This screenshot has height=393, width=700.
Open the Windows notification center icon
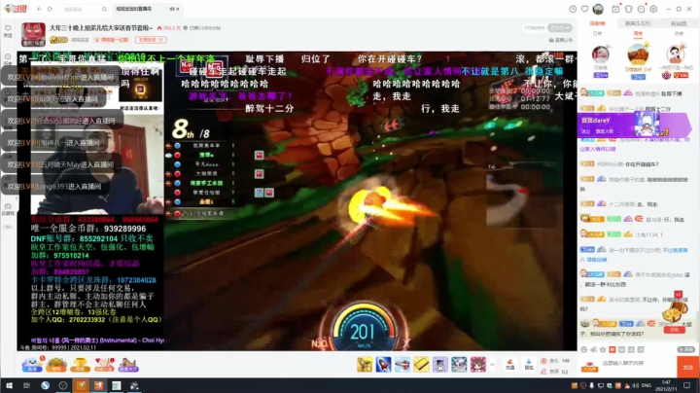[x=686, y=385]
